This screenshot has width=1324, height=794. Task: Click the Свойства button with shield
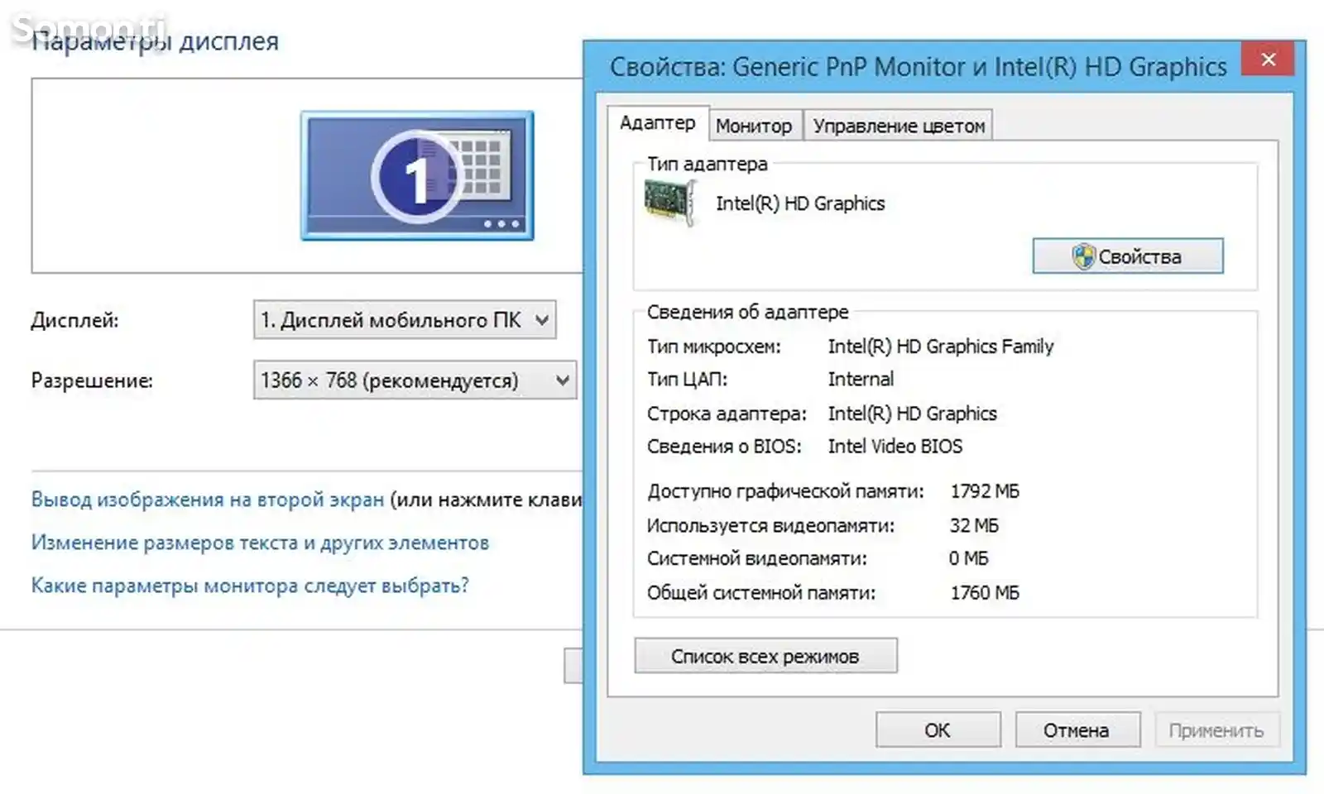1128,256
